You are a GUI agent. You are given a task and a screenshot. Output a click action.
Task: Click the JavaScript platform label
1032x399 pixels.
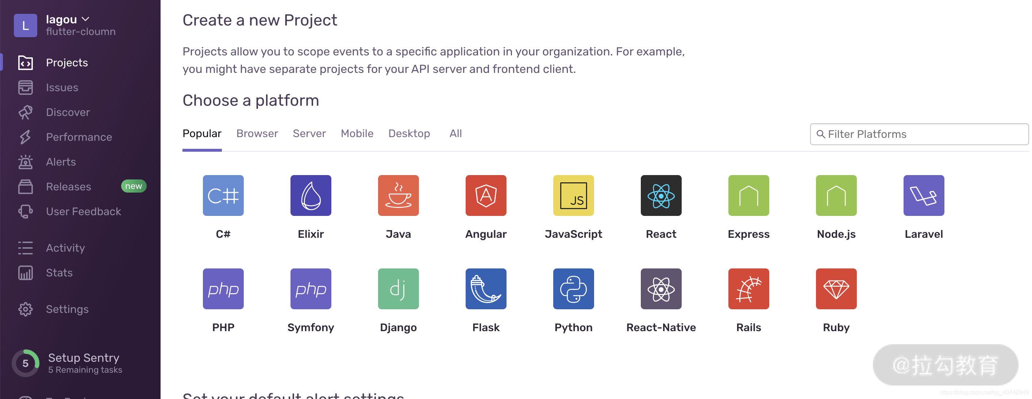pyautogui.click(x=574, y=234)
